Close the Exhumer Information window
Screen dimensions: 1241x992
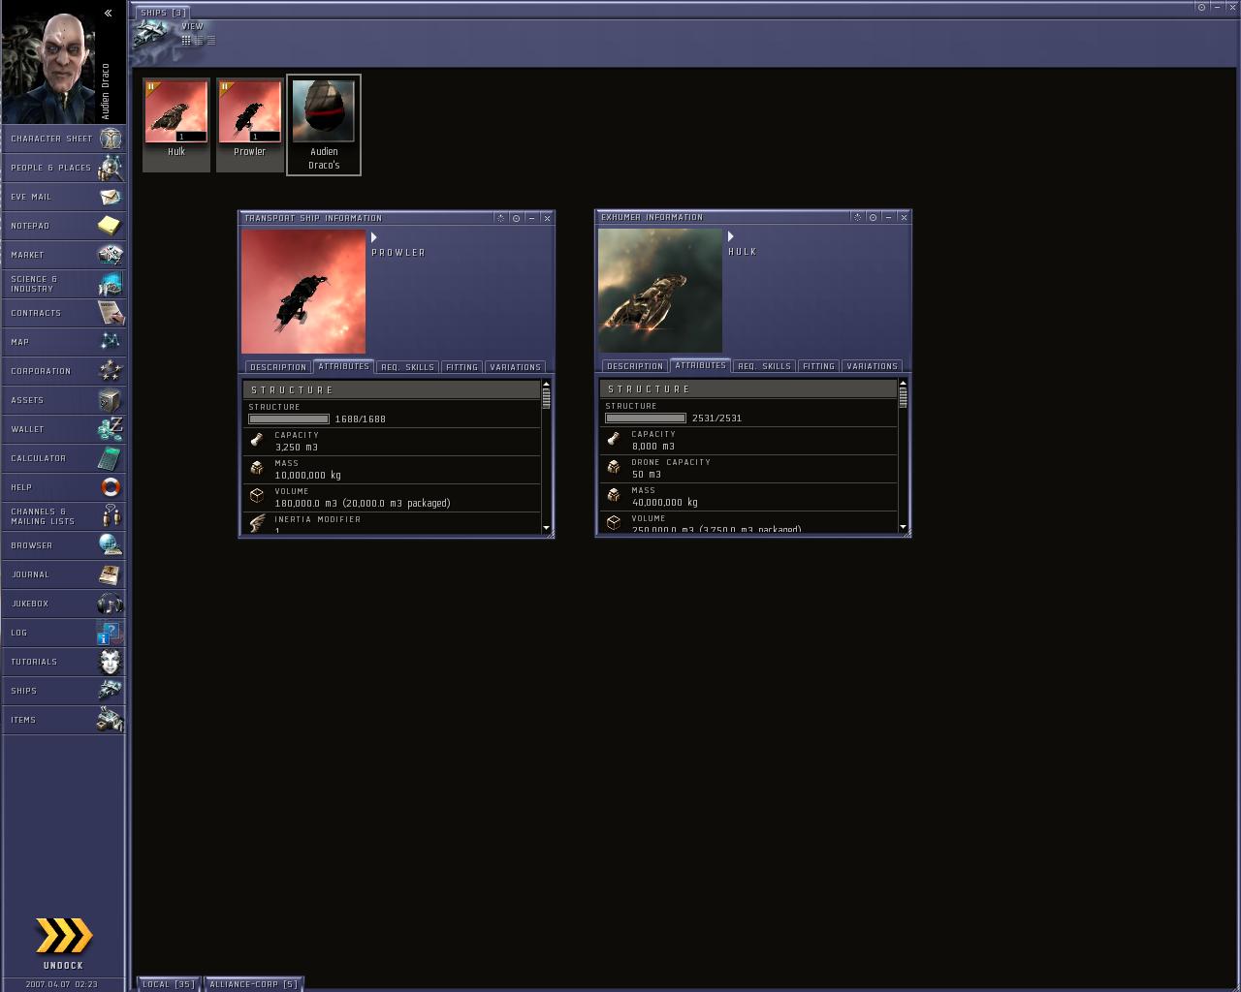pos(904,217)
